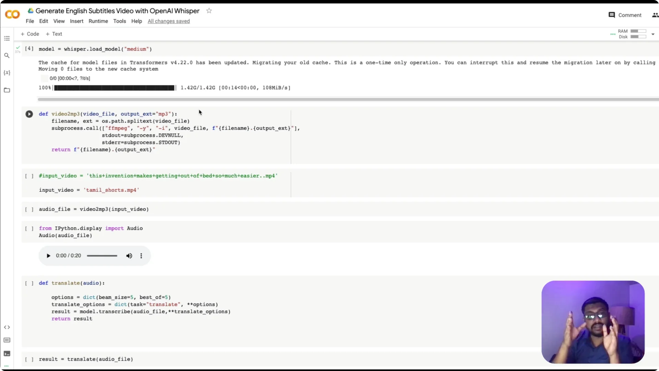Open the Find and replace panel
Viewport: 659px width, 371px height.
[7, 55]
